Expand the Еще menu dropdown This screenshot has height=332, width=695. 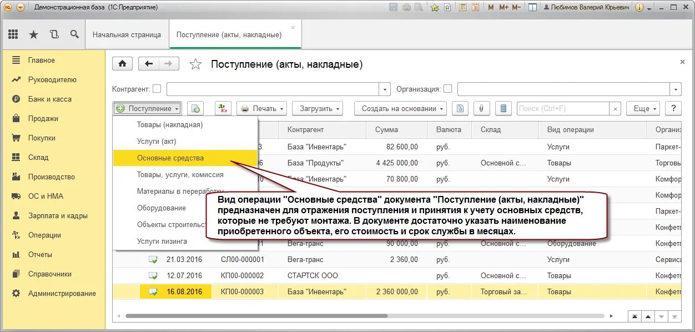[x=643, y=109]
